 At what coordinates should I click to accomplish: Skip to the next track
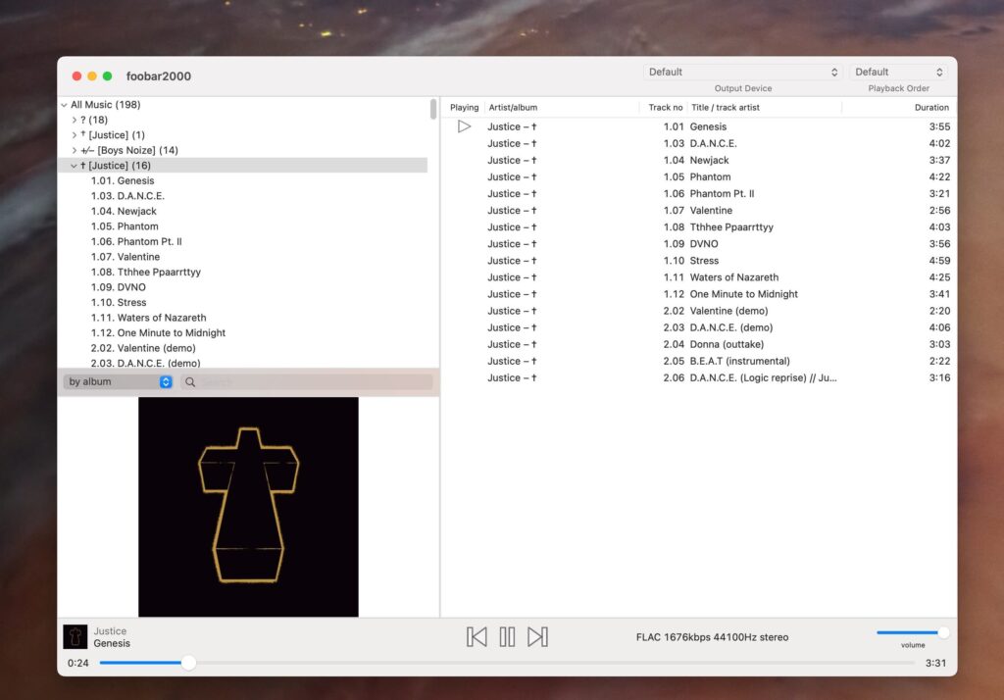(537, 636)
